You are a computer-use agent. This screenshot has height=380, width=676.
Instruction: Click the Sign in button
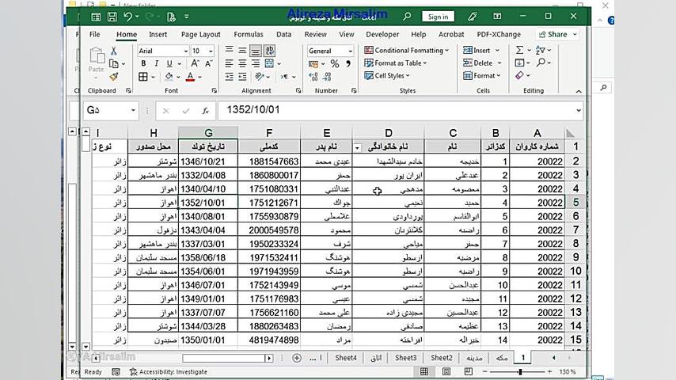point(437,17)
